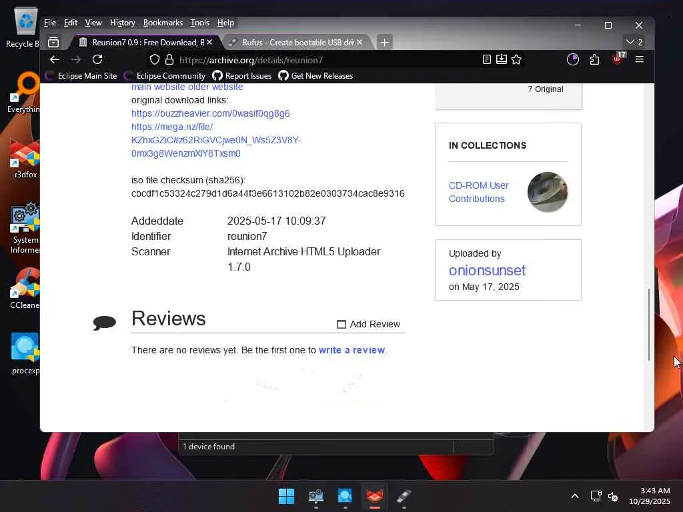Switch to Rufus USB icon in taskbar
Viewport: 683px width, 512px height.
pyautogui.click(x=404, y=496)
